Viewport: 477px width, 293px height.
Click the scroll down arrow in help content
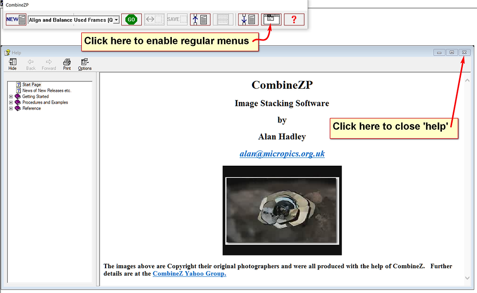(x=467, y=278)
